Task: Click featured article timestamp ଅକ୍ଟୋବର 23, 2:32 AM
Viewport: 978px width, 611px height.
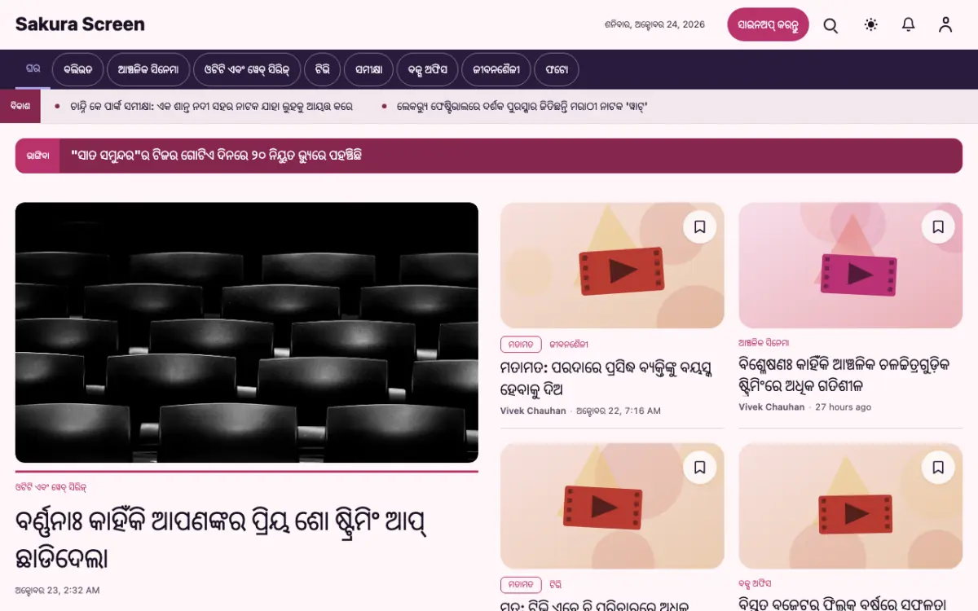Action: (x=57, y=590)
